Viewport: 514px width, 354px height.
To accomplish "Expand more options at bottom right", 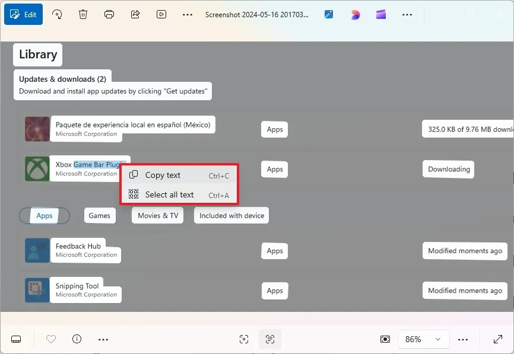I will pyautogui.click(x=463, y=339).
